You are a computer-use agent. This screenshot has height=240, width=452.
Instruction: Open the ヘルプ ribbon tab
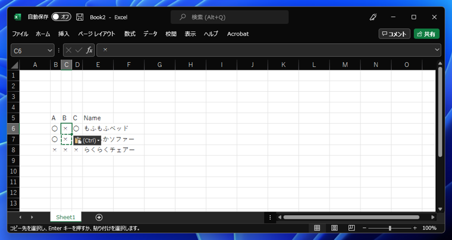pos(211,34)
